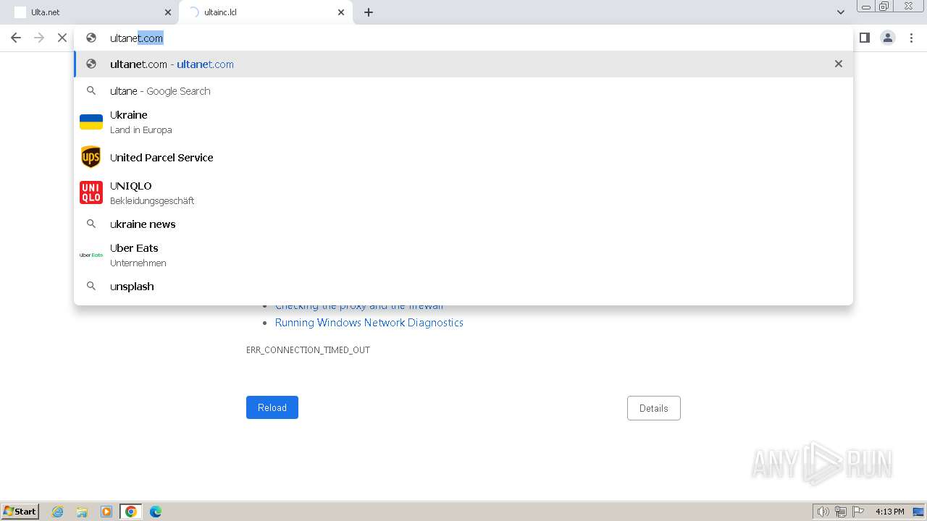927x521 pixels.
Task: Close the Ulta.net tab
Action: [x=168, y=12]
